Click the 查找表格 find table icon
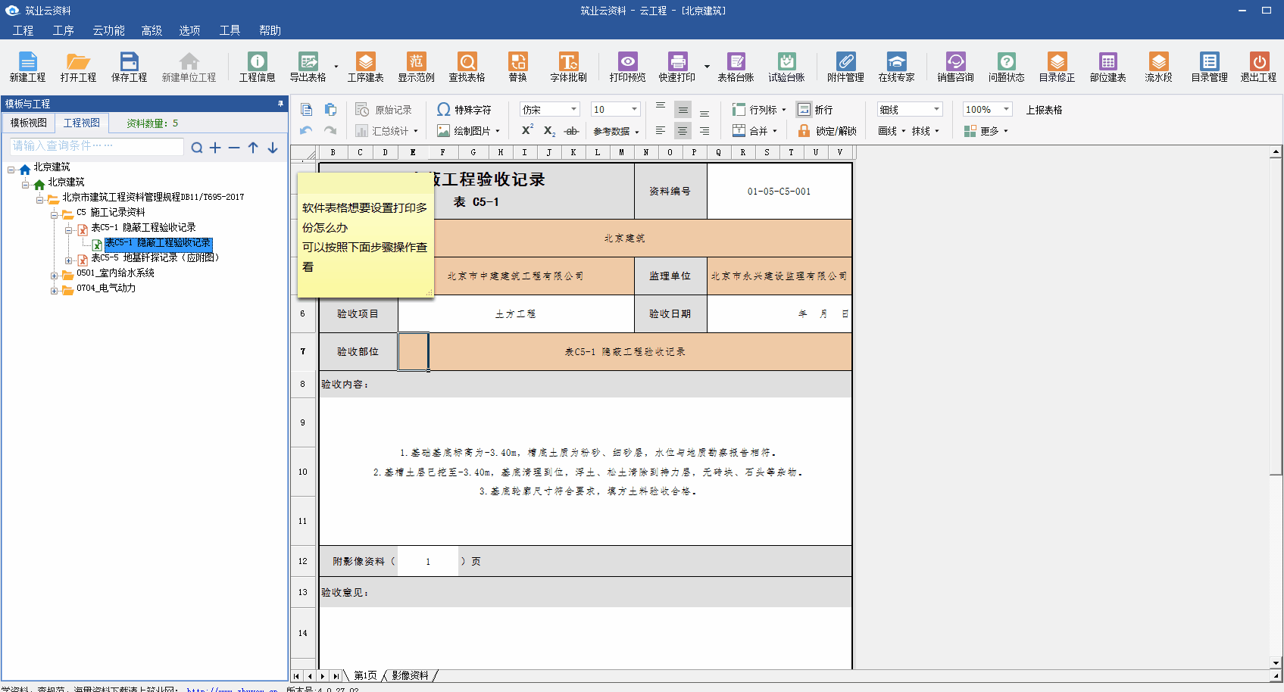This screenshot has height=692, width=1284. 467,67
